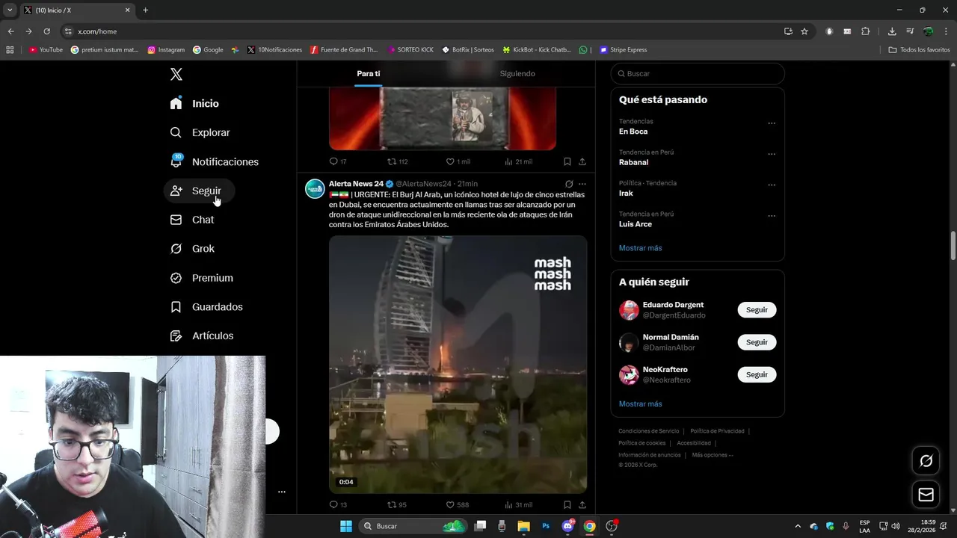Open Eduardo Dargent profile avatar
This screenshot has height=538, width=957.
(x=629, y=310)
